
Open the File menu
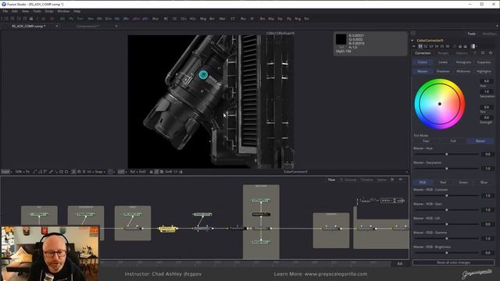pos(5,11)
